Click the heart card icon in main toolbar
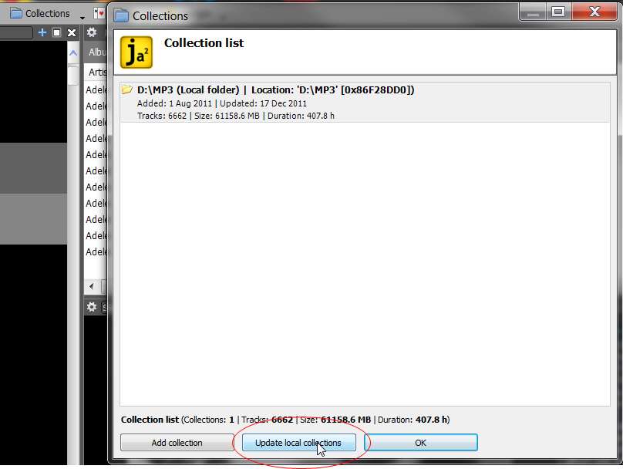 tap(99, 13)
